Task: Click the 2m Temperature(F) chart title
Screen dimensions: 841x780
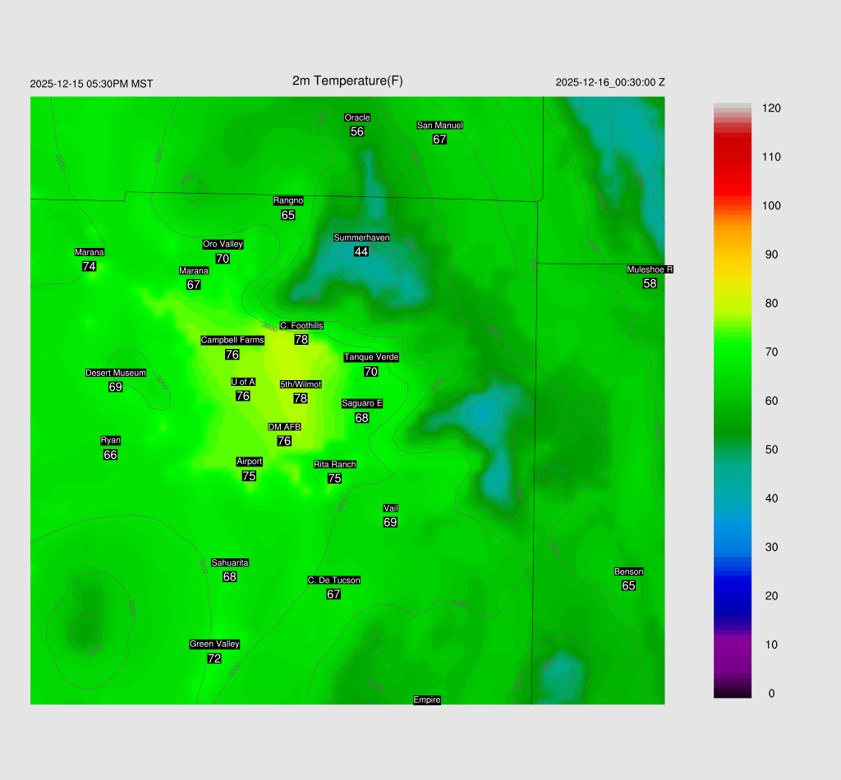Action: tap(347, 80)
